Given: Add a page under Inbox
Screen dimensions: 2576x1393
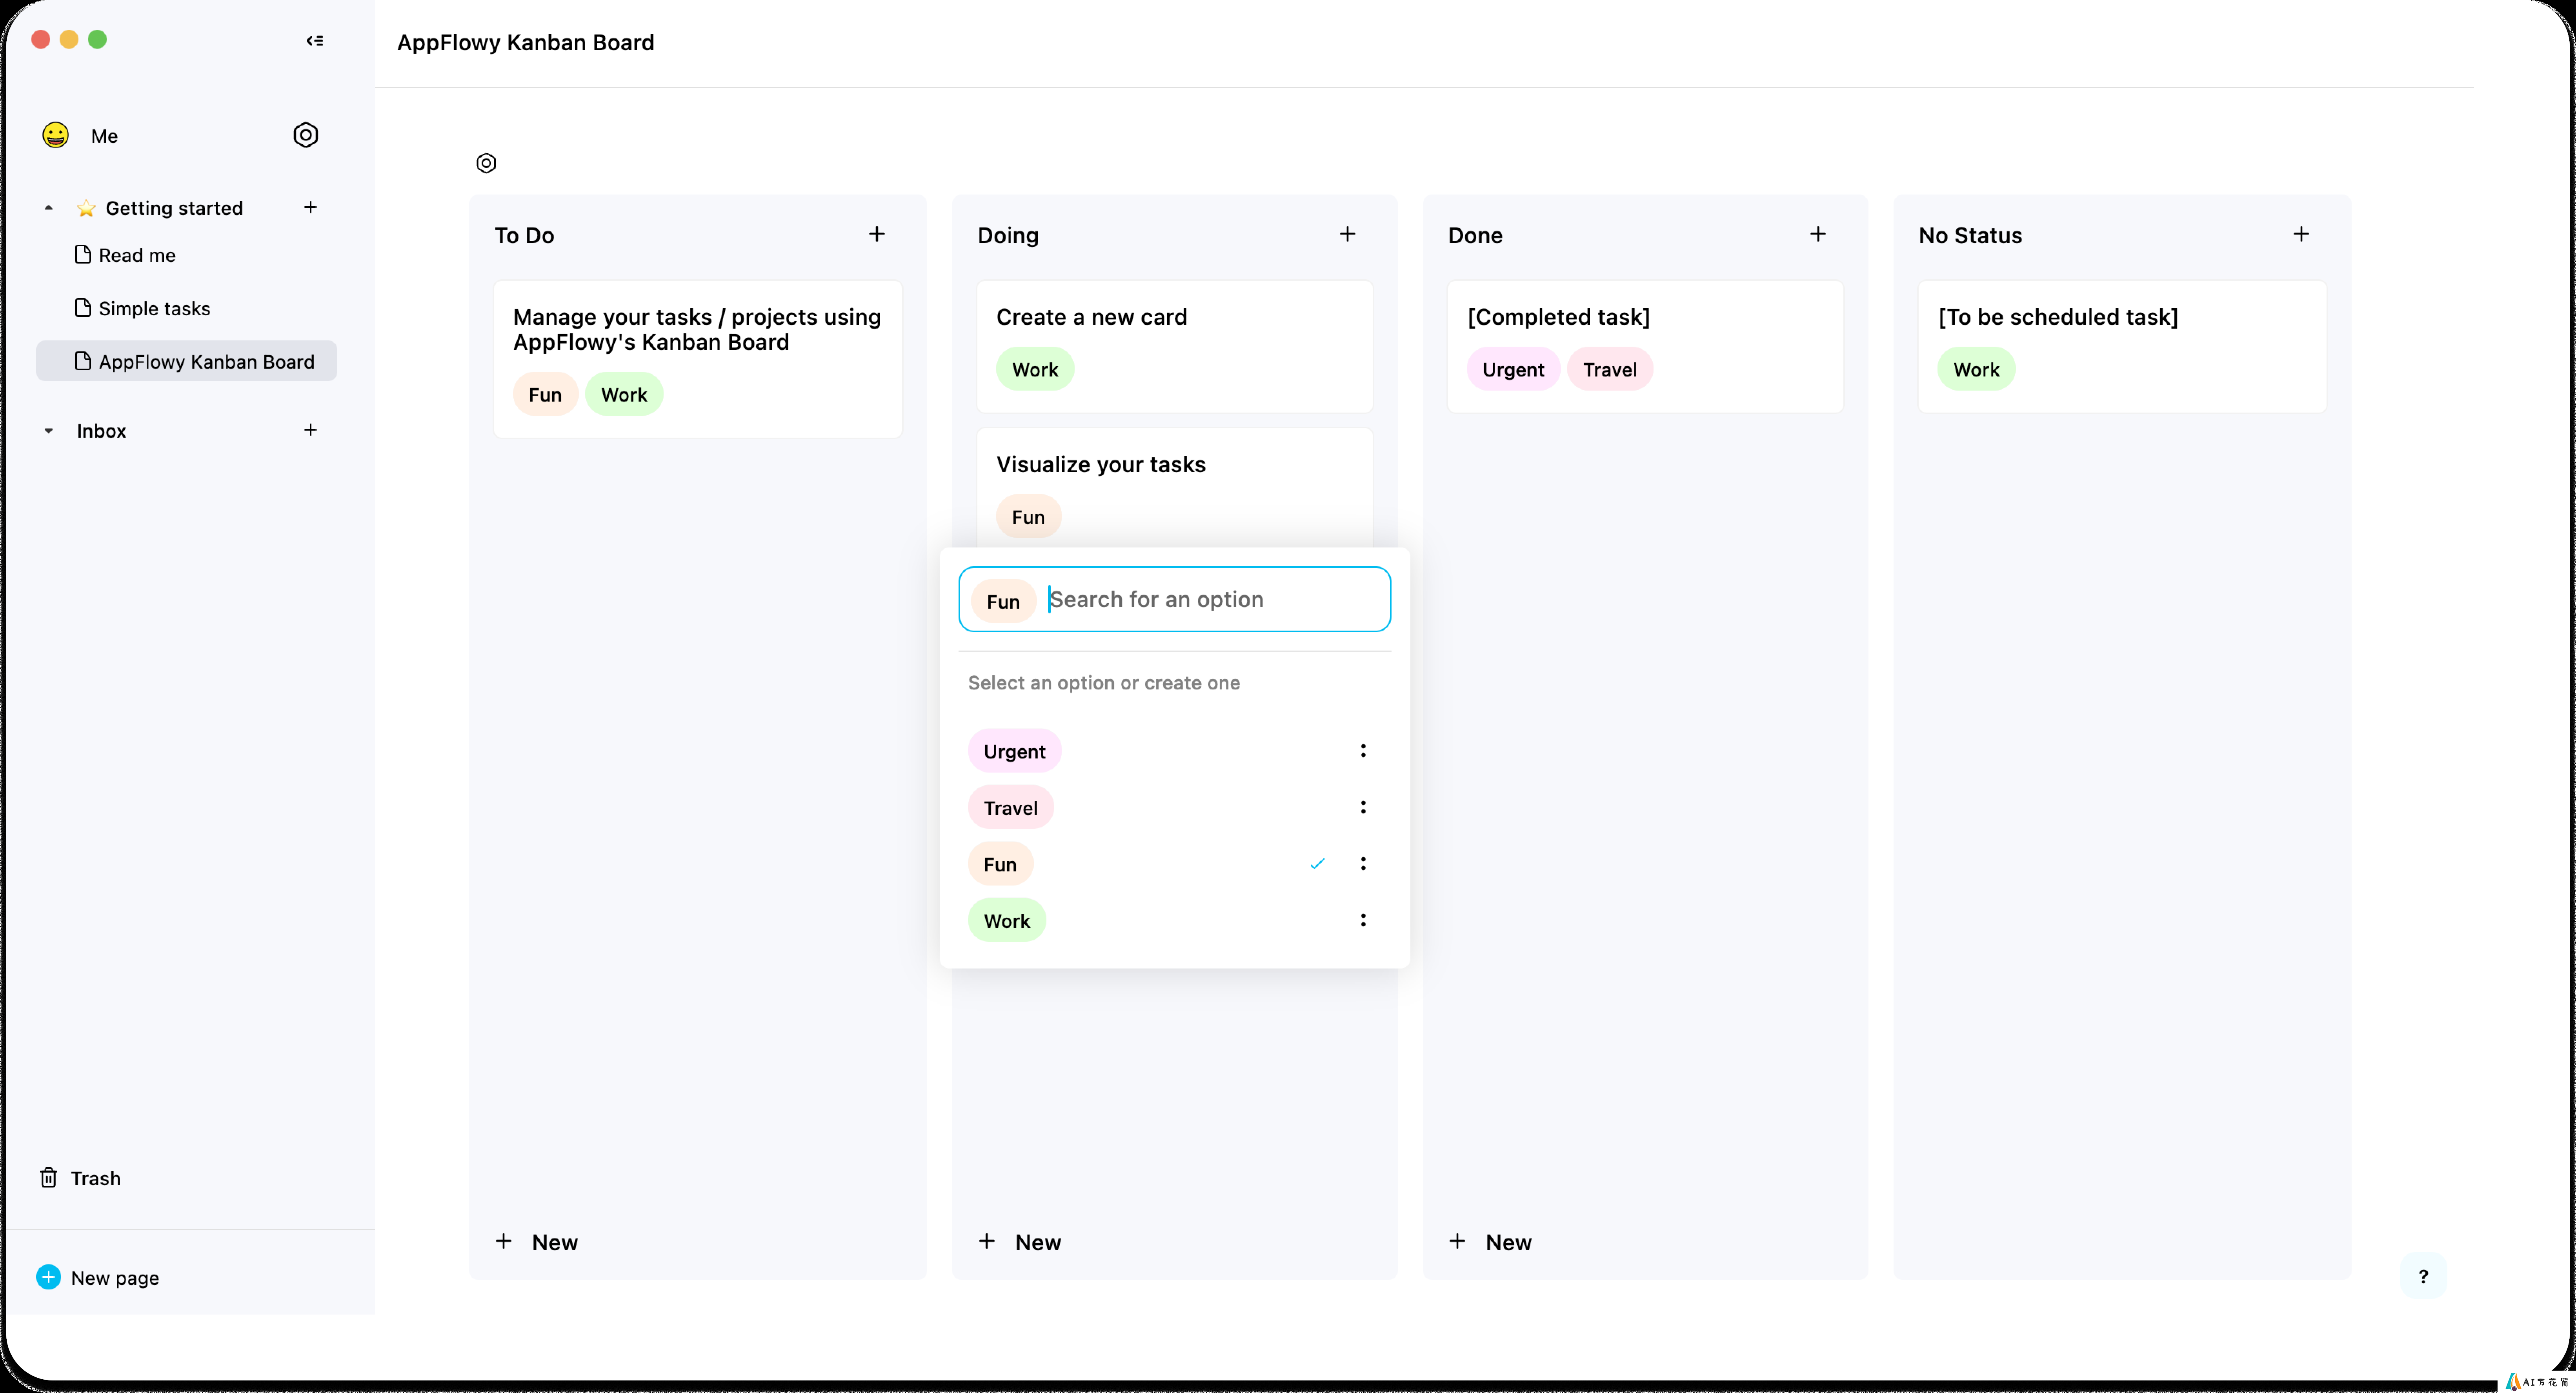Looking at the screenshot, I should click(x=311, y=430).
